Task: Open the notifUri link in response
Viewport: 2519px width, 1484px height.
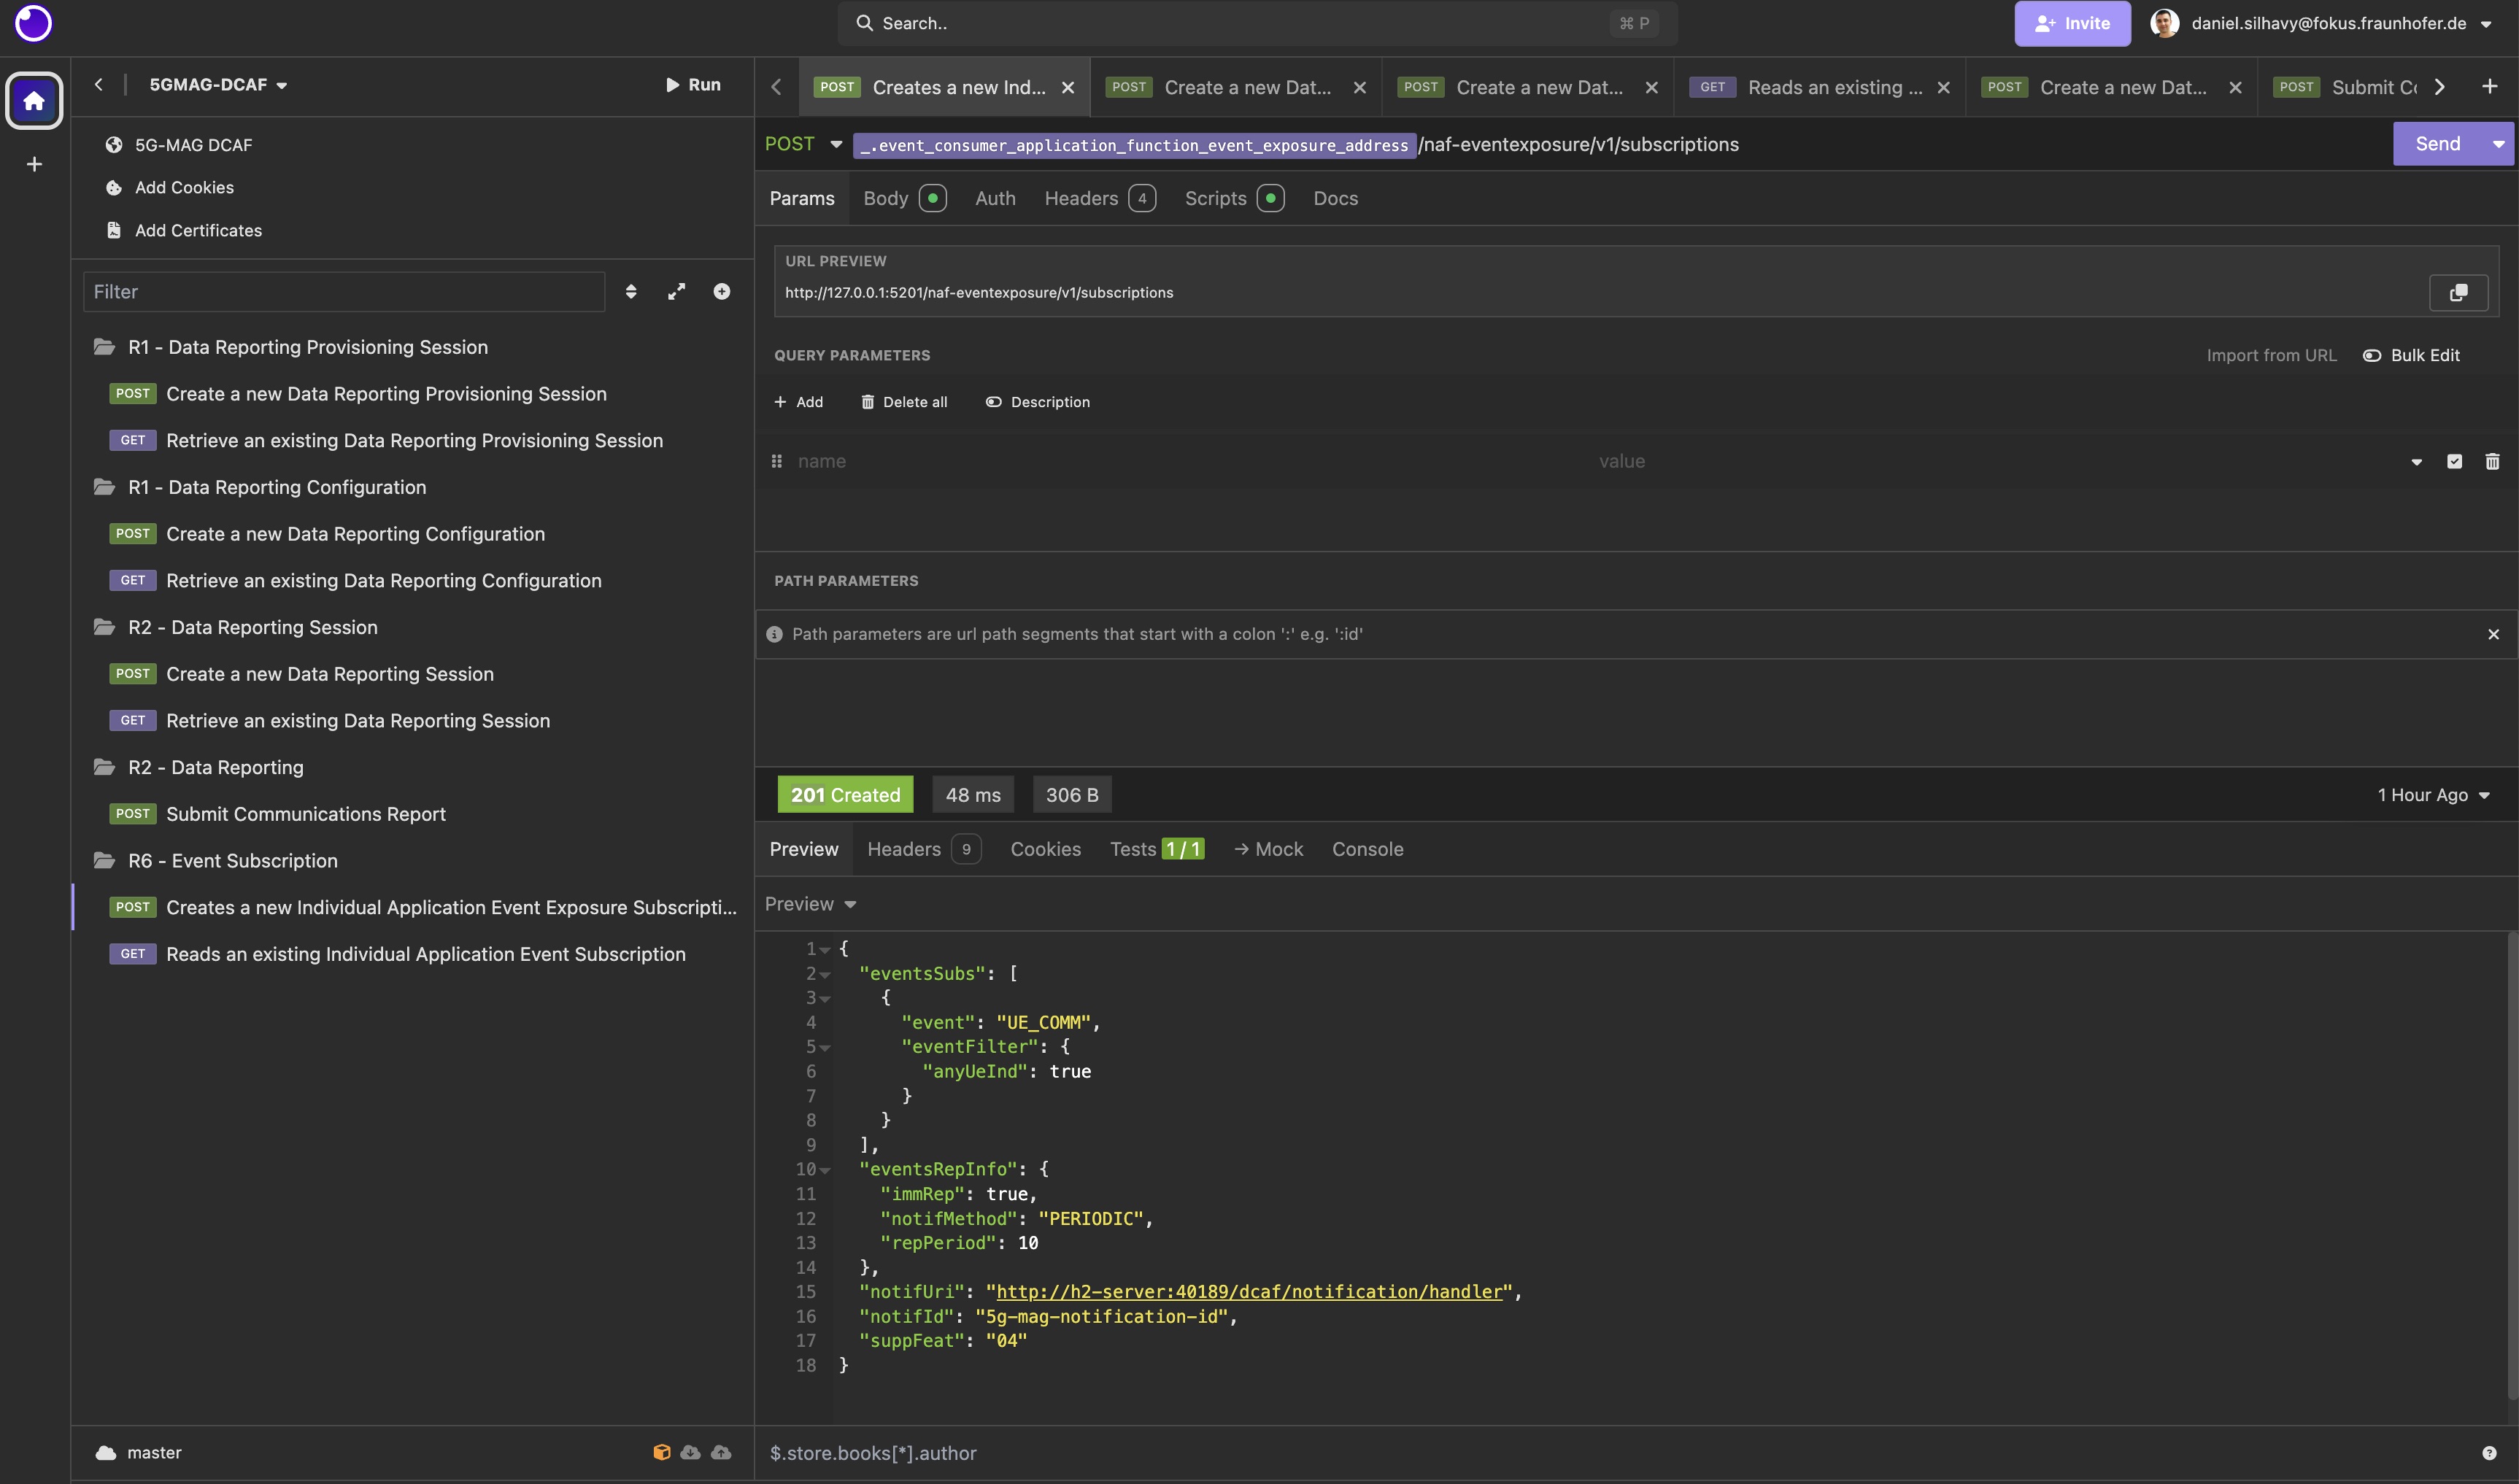Action: coord(1249,1291)
